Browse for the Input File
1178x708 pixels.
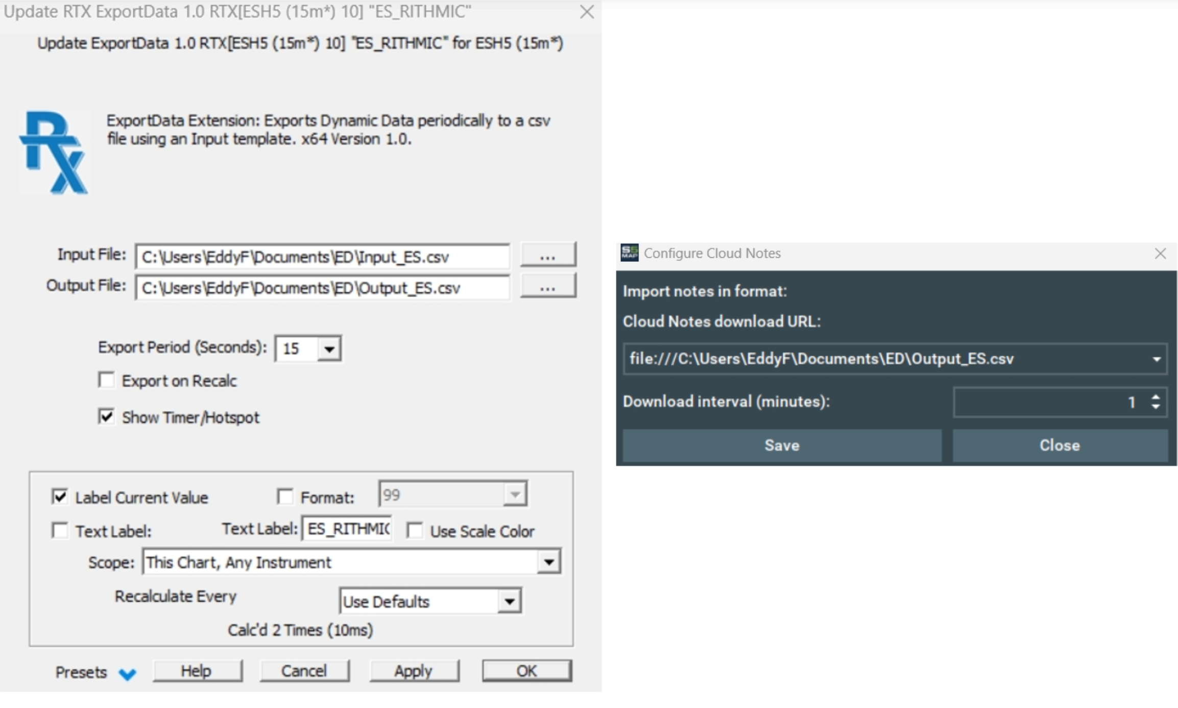tap(547, 255)
